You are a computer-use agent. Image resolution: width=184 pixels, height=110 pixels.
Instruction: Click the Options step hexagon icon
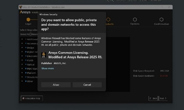coord(135,20)
